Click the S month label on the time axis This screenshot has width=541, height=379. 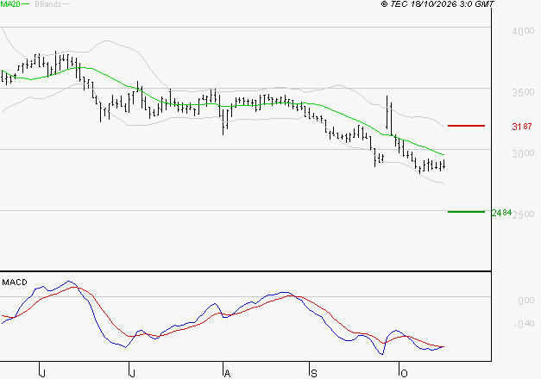click(313, 374)
